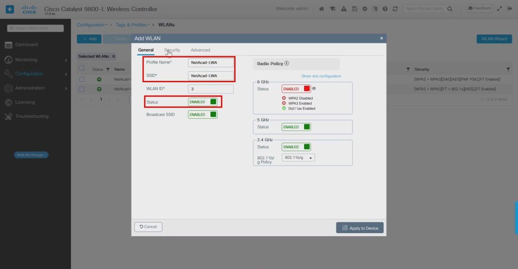
Task: Switch to the Advanced tab
Action: (200, 50)
